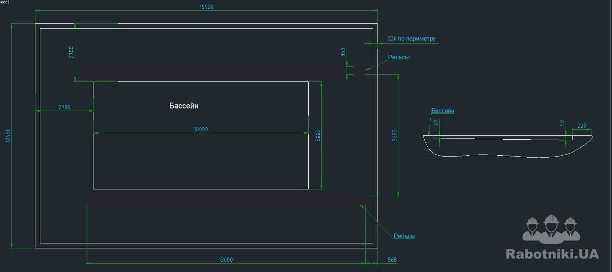Select the upper Рельсы leader label
This screenshot has height=272, width=612.
[399, 57]
